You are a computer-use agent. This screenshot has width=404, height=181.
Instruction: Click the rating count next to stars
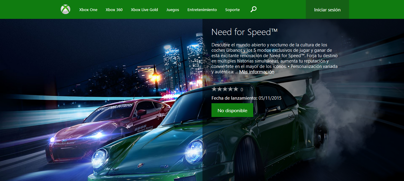(242, 89)
